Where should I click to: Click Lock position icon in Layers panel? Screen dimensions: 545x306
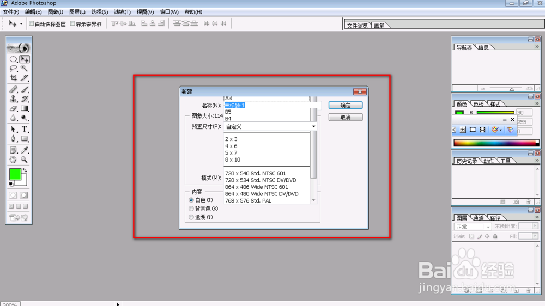(487, 236)
